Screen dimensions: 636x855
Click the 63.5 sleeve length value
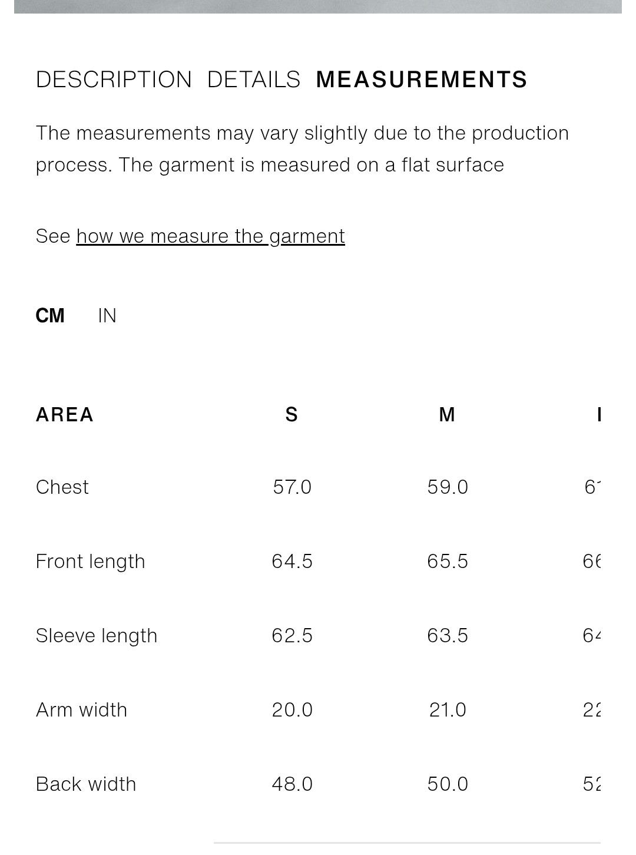pyautogui.click(x=448, y=636)
